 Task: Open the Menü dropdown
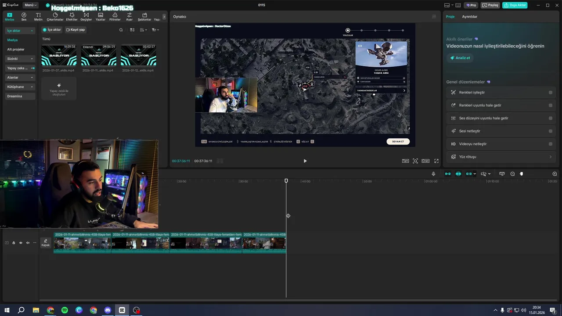tap(31, 5)
